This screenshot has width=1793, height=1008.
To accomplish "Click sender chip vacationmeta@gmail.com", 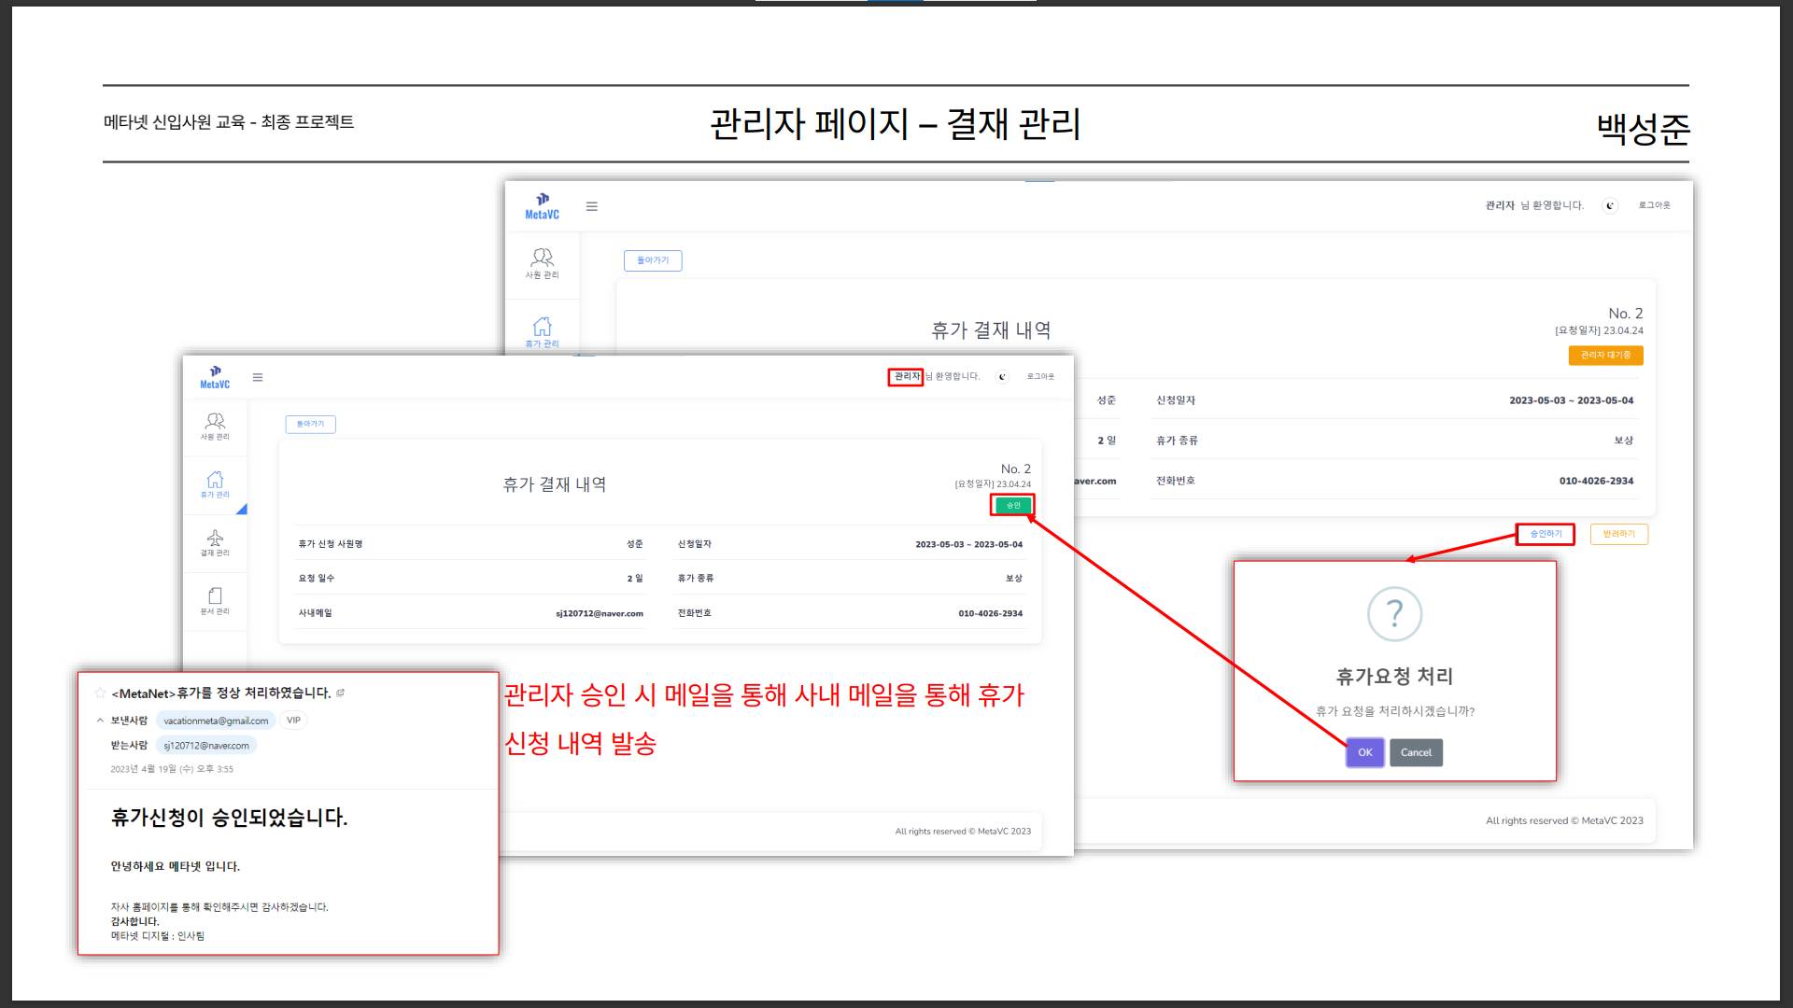I will point(216,721).
